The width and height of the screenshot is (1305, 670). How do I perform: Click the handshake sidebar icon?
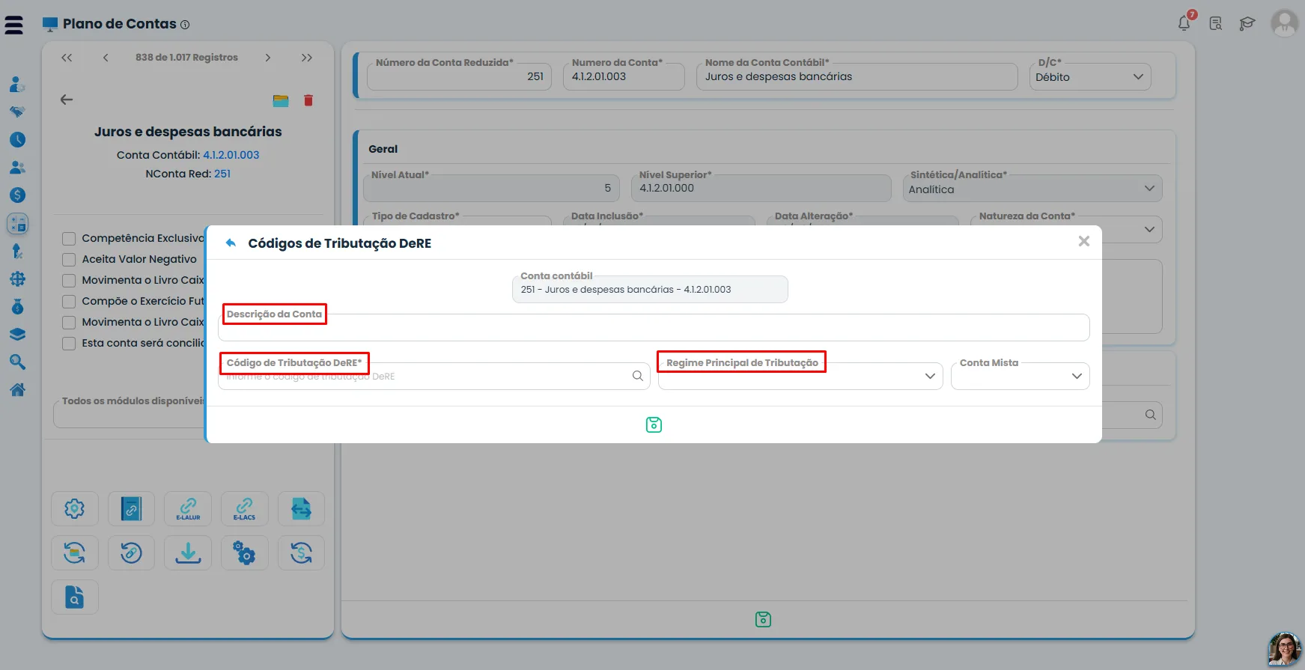coord(17,112)
